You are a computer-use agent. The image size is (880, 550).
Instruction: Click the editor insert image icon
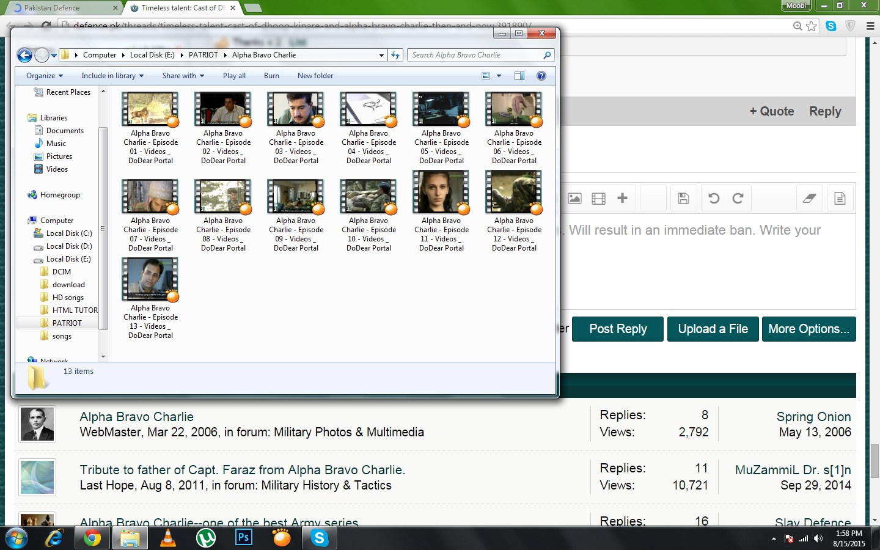pos(574,199)
